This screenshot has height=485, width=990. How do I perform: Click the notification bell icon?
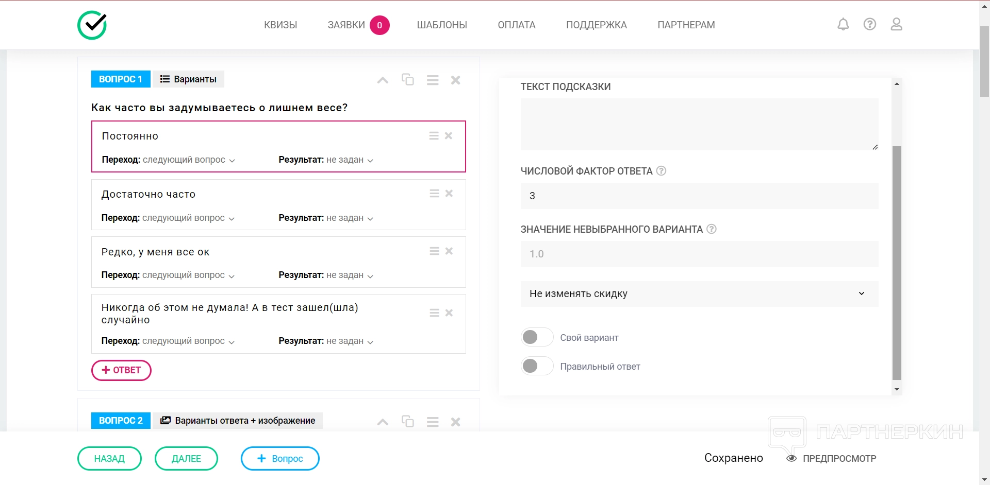pyautogui.click(x=843, y=25)
